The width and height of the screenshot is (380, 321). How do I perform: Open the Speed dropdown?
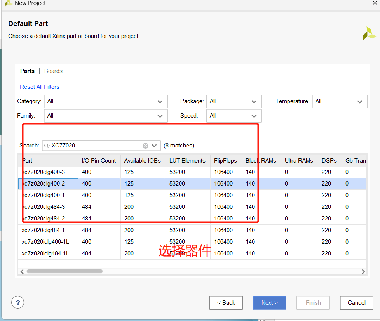pyautogui.click(x=234, y=116)
